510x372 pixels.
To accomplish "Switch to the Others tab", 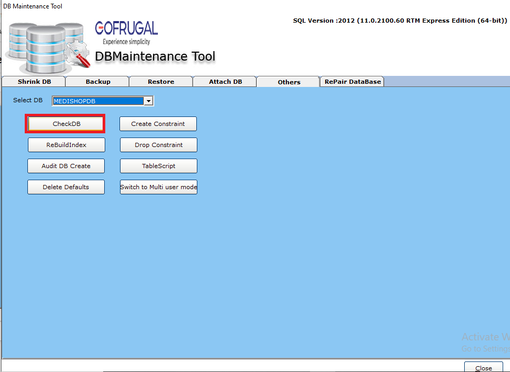I will (x=288, y=82).
